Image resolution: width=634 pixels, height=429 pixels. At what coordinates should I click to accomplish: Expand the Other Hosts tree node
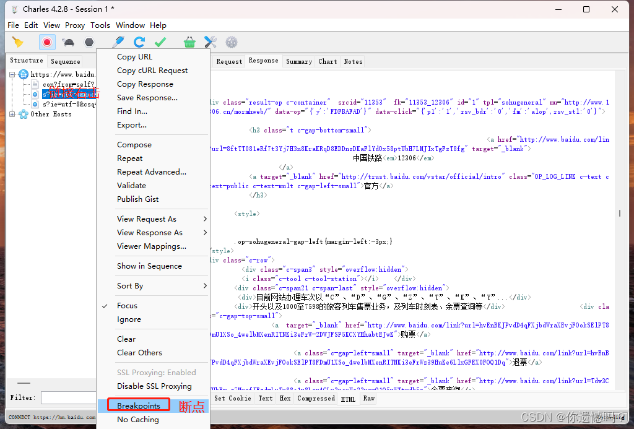click(12, 114)
